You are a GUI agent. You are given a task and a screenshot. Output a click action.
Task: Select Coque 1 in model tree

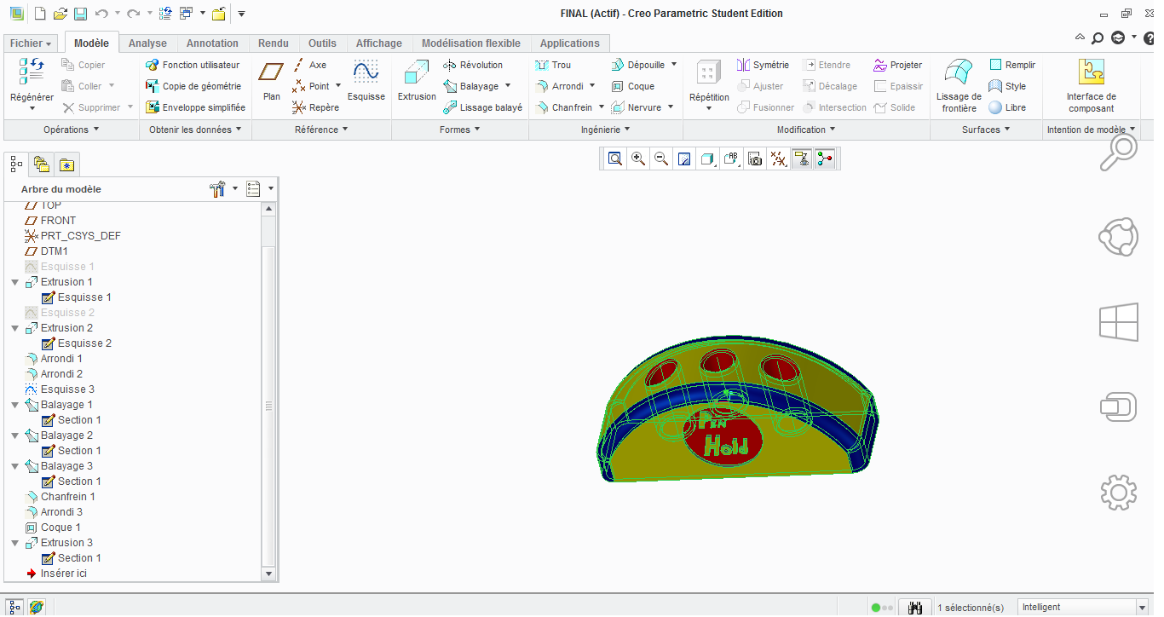click(55, 528)
